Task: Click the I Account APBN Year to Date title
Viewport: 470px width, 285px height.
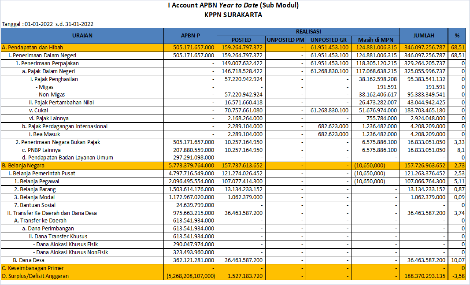Action: (233, 5)
